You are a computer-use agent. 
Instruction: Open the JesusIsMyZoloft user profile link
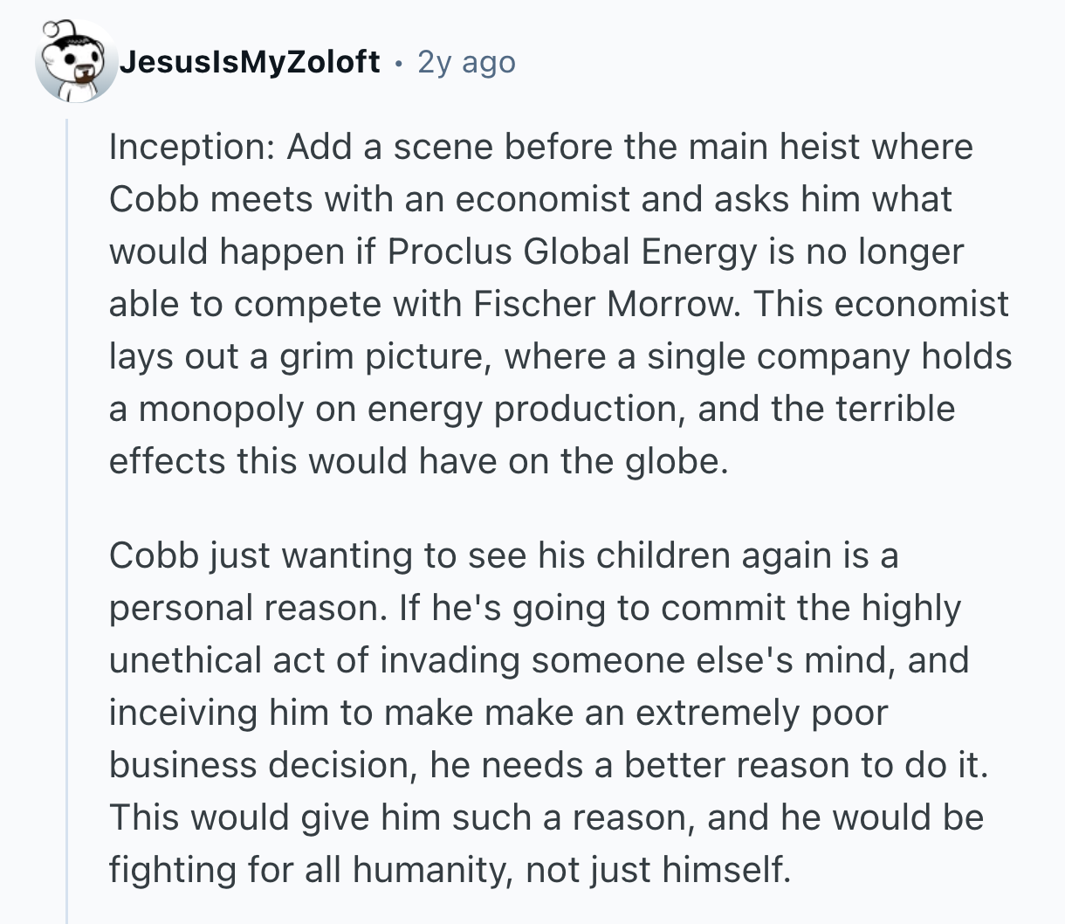[249, 62]
